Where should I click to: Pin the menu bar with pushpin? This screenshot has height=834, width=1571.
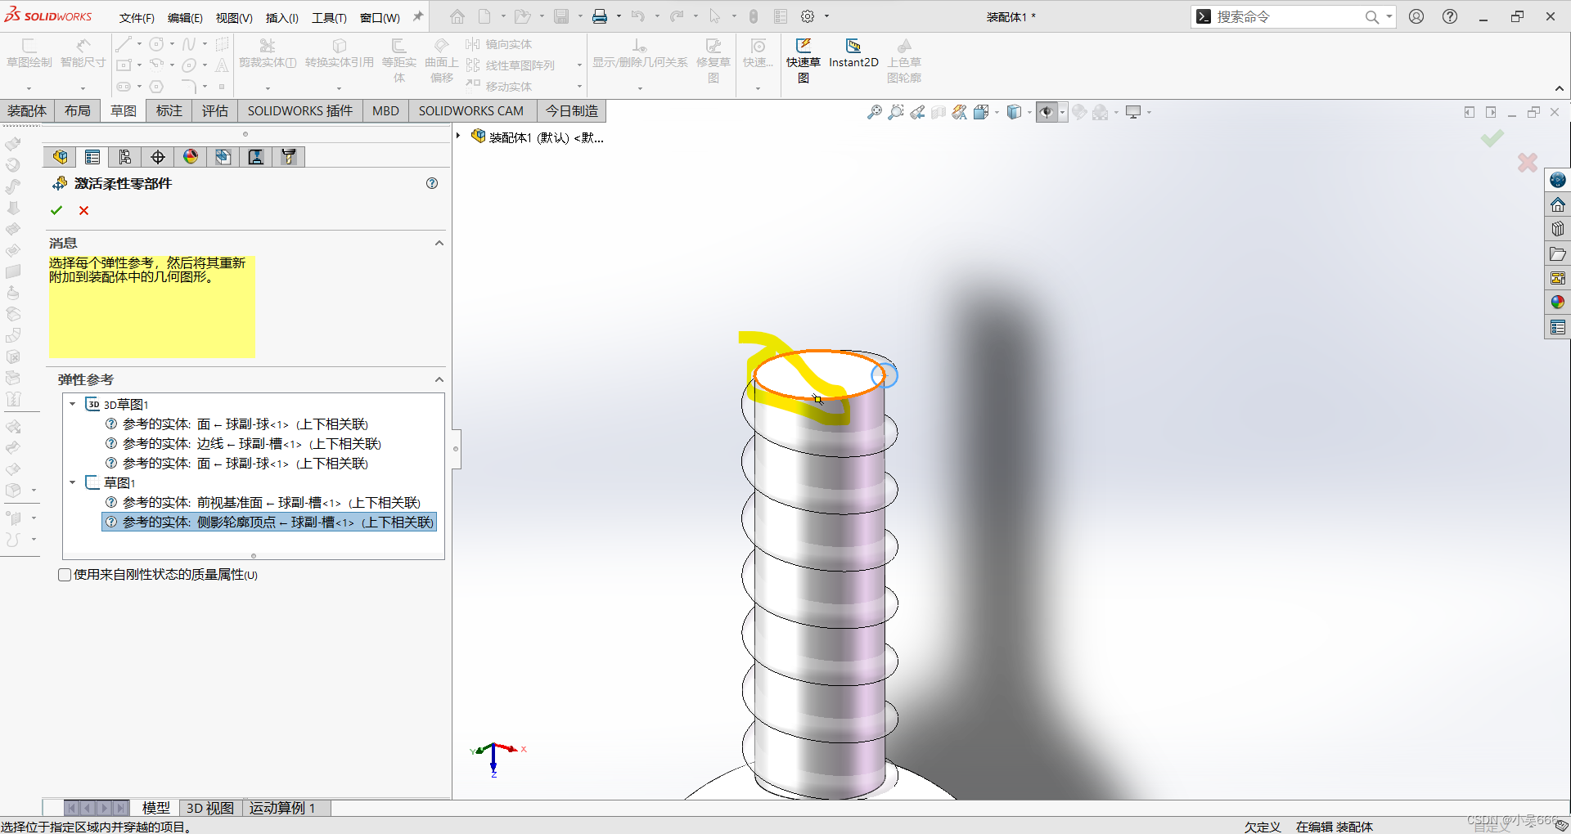418,16
